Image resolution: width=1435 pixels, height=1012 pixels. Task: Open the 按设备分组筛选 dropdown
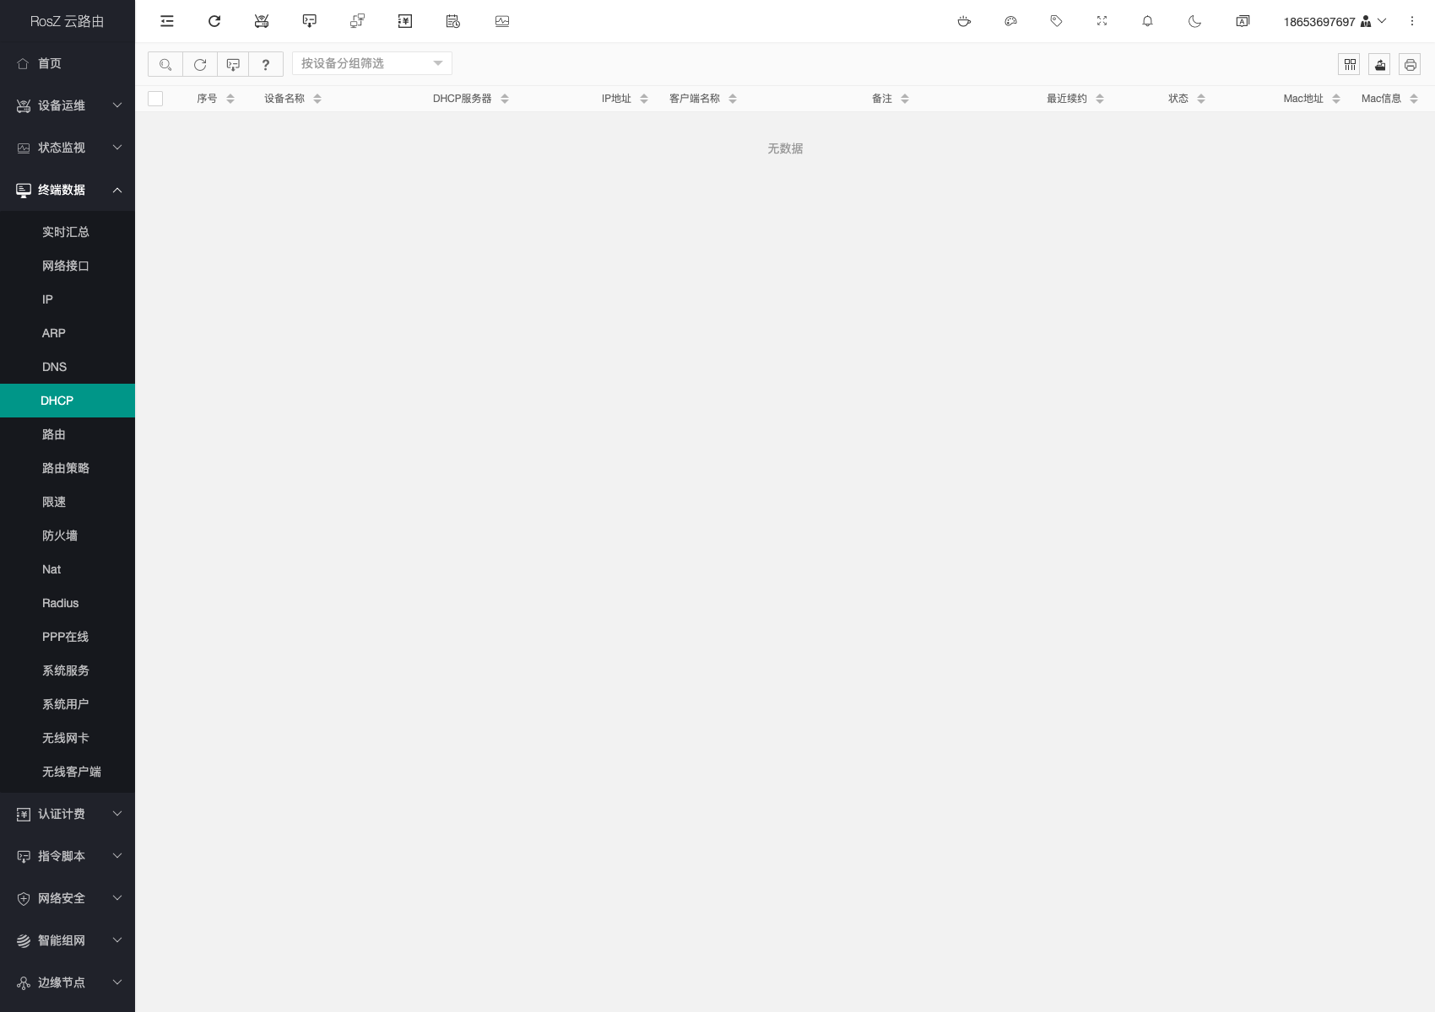tap(371, 63)
